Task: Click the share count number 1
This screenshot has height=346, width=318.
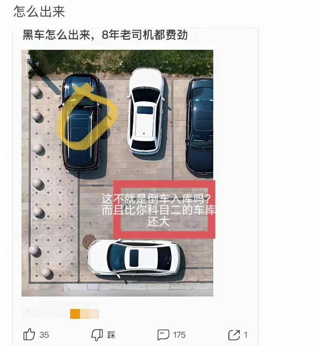Action: point(245,335)
